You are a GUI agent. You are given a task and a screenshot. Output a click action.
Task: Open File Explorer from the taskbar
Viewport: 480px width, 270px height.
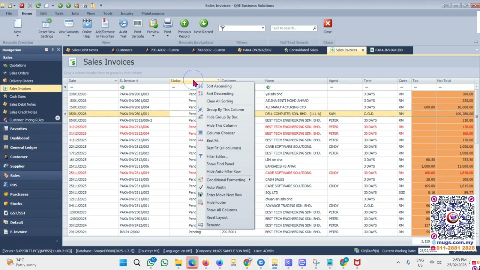coord(178,262)
